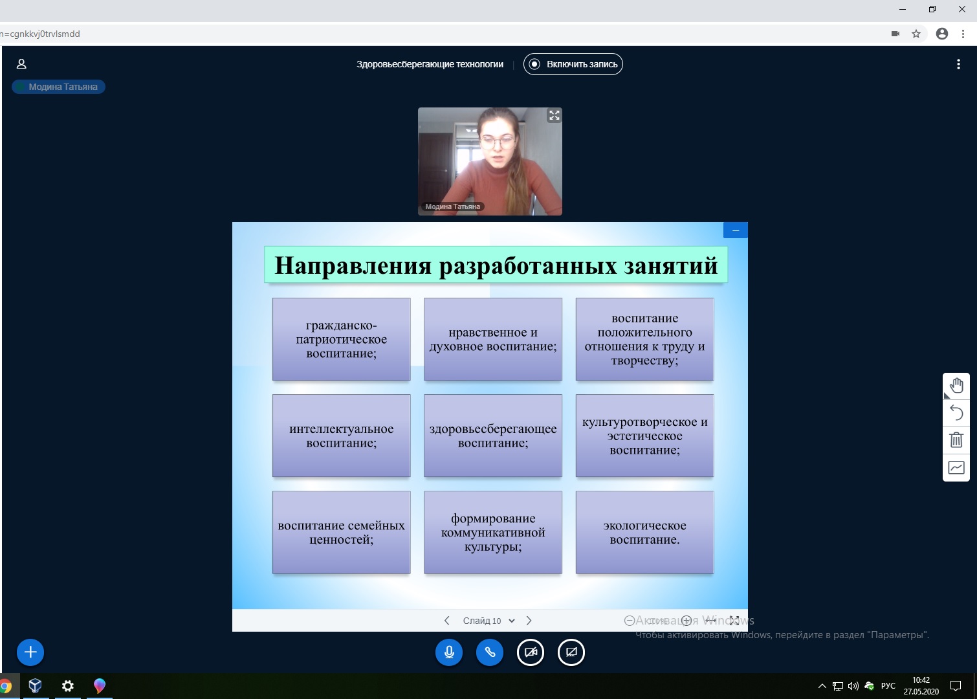Select the hand pan tool
The height and width of the screenshot is (699, 977).
pyautogui.click(x=956, y=386)
